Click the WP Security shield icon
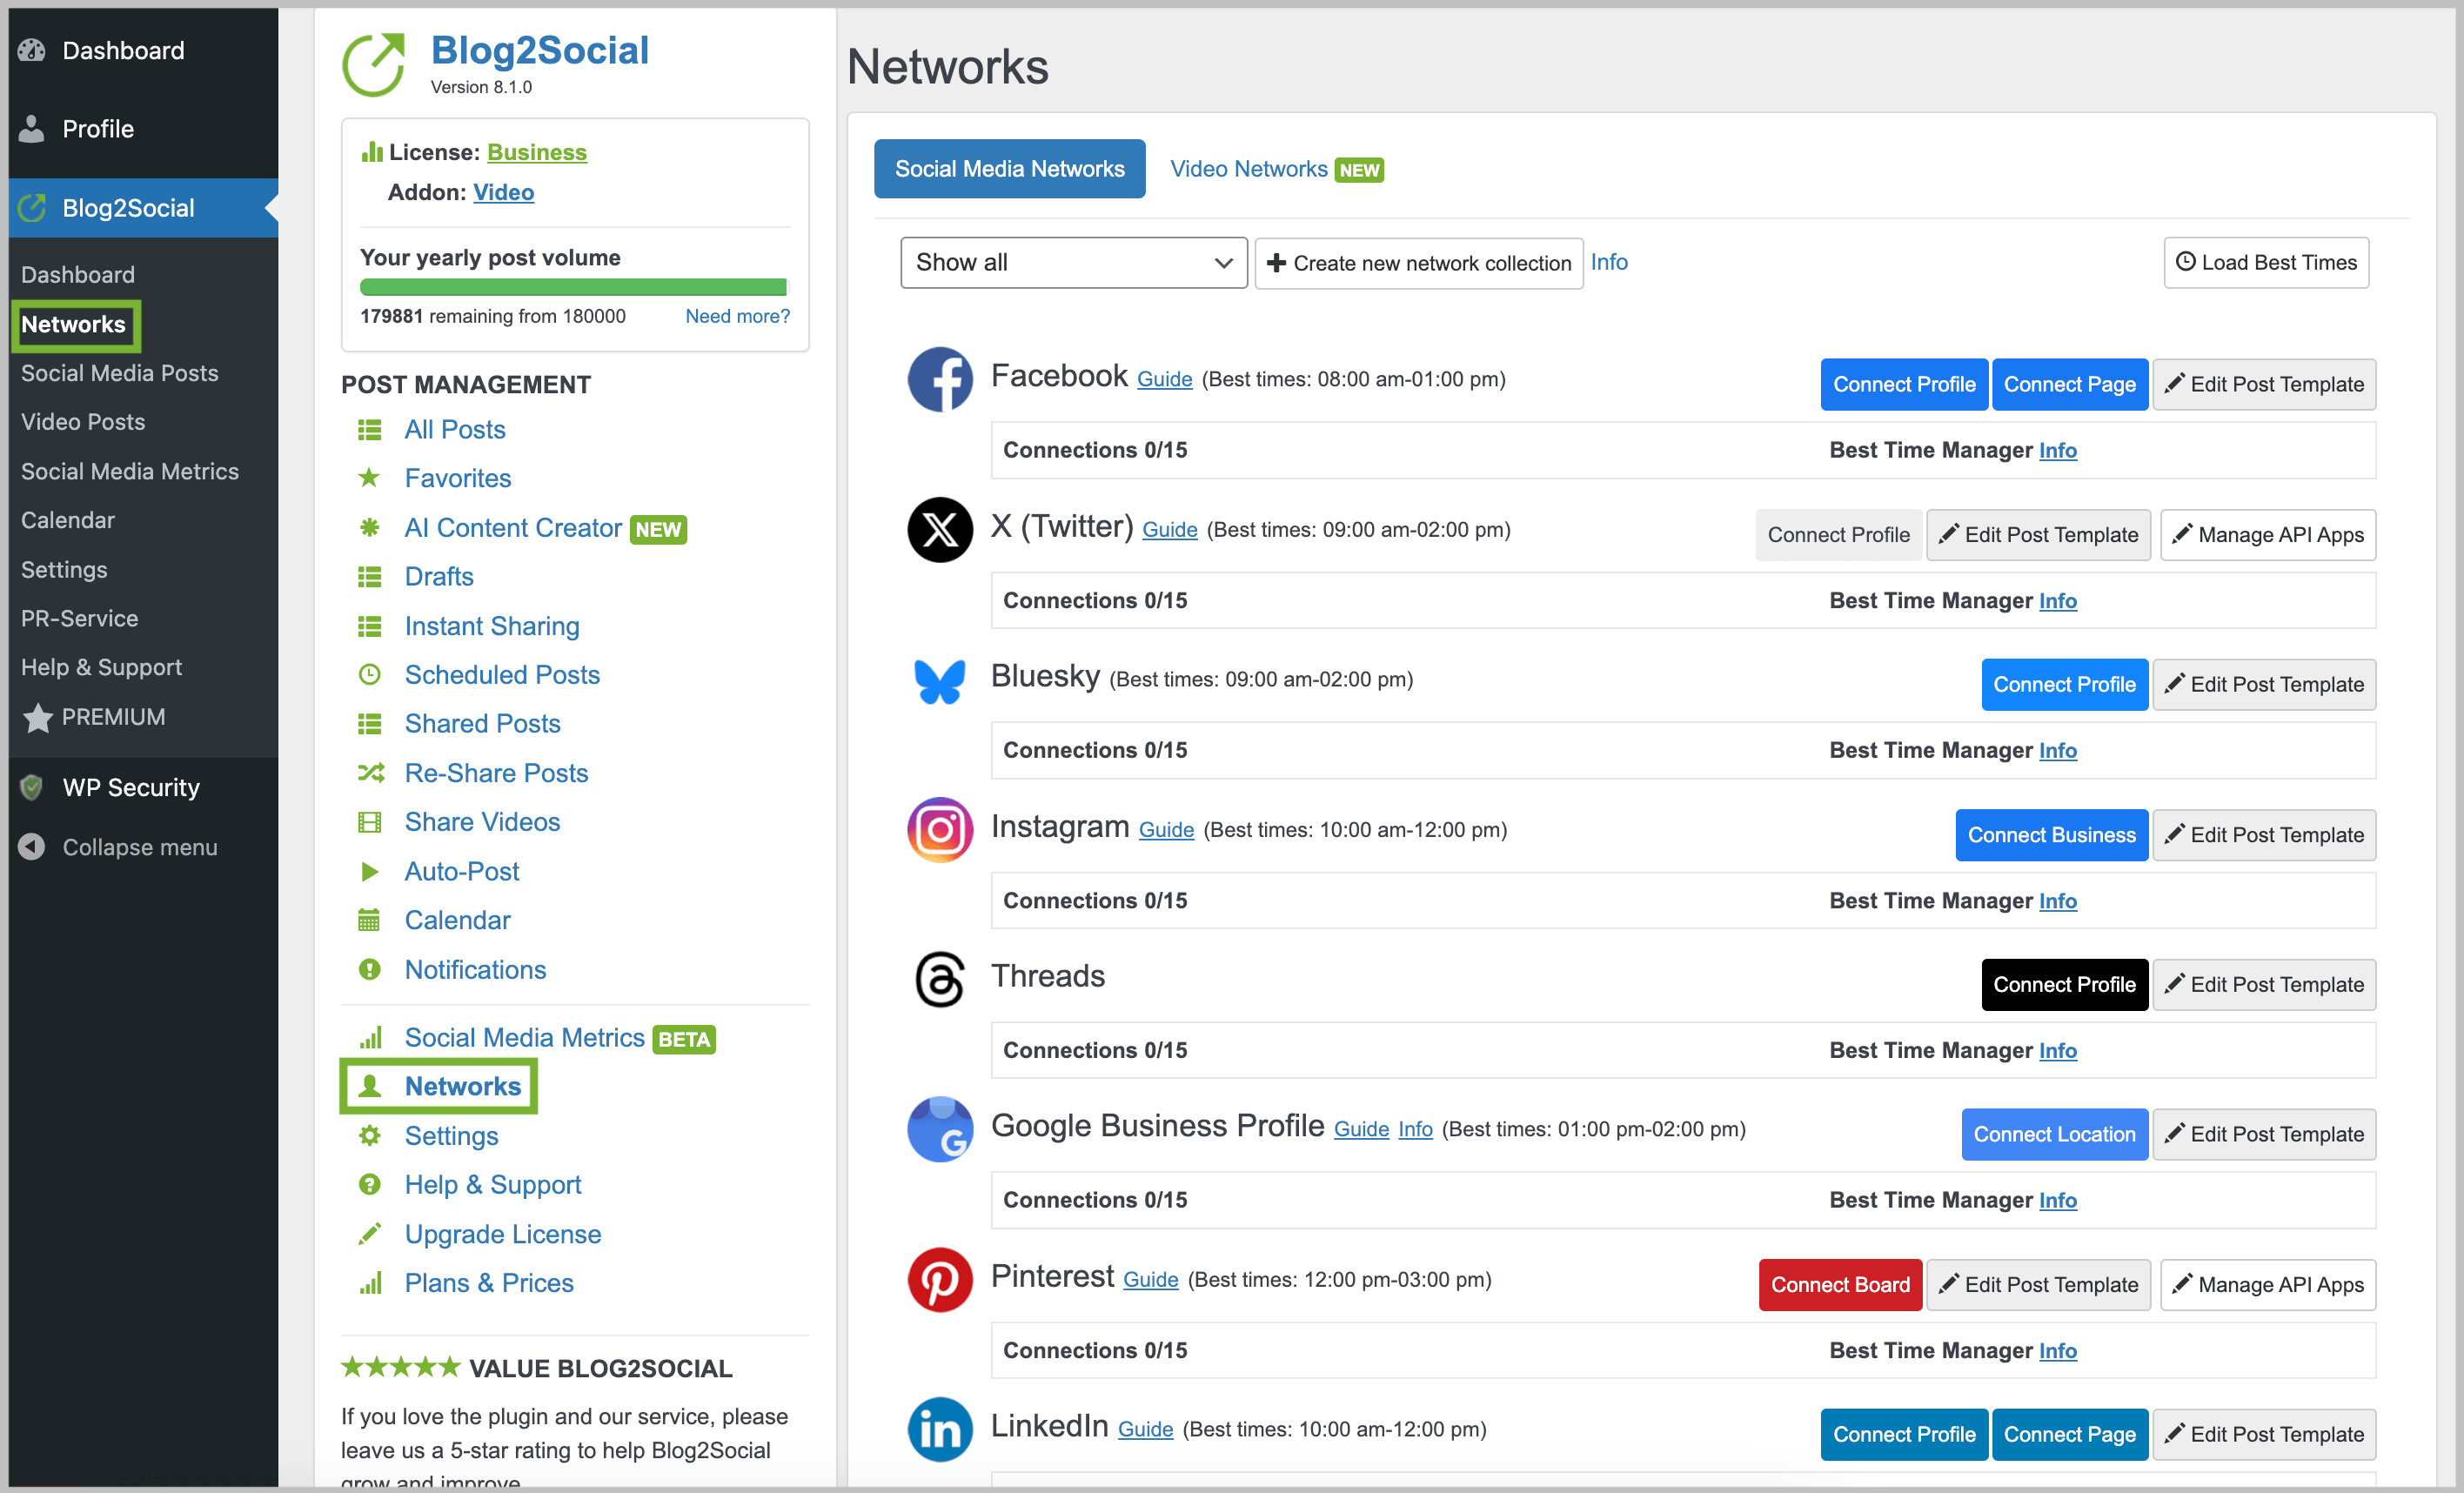The image size is (2464, 1493). click(32, 788)
